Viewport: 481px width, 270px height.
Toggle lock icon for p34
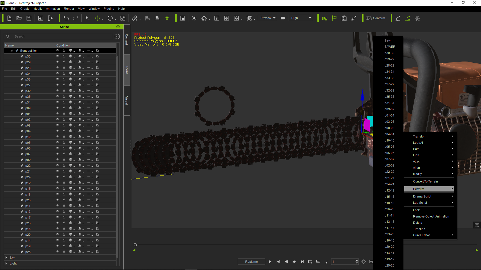click(64, 73)
